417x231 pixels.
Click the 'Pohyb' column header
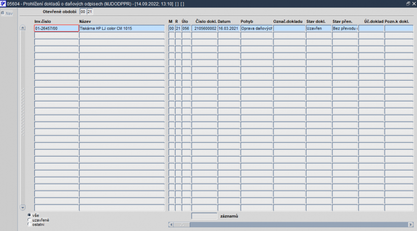pos(247,21)
